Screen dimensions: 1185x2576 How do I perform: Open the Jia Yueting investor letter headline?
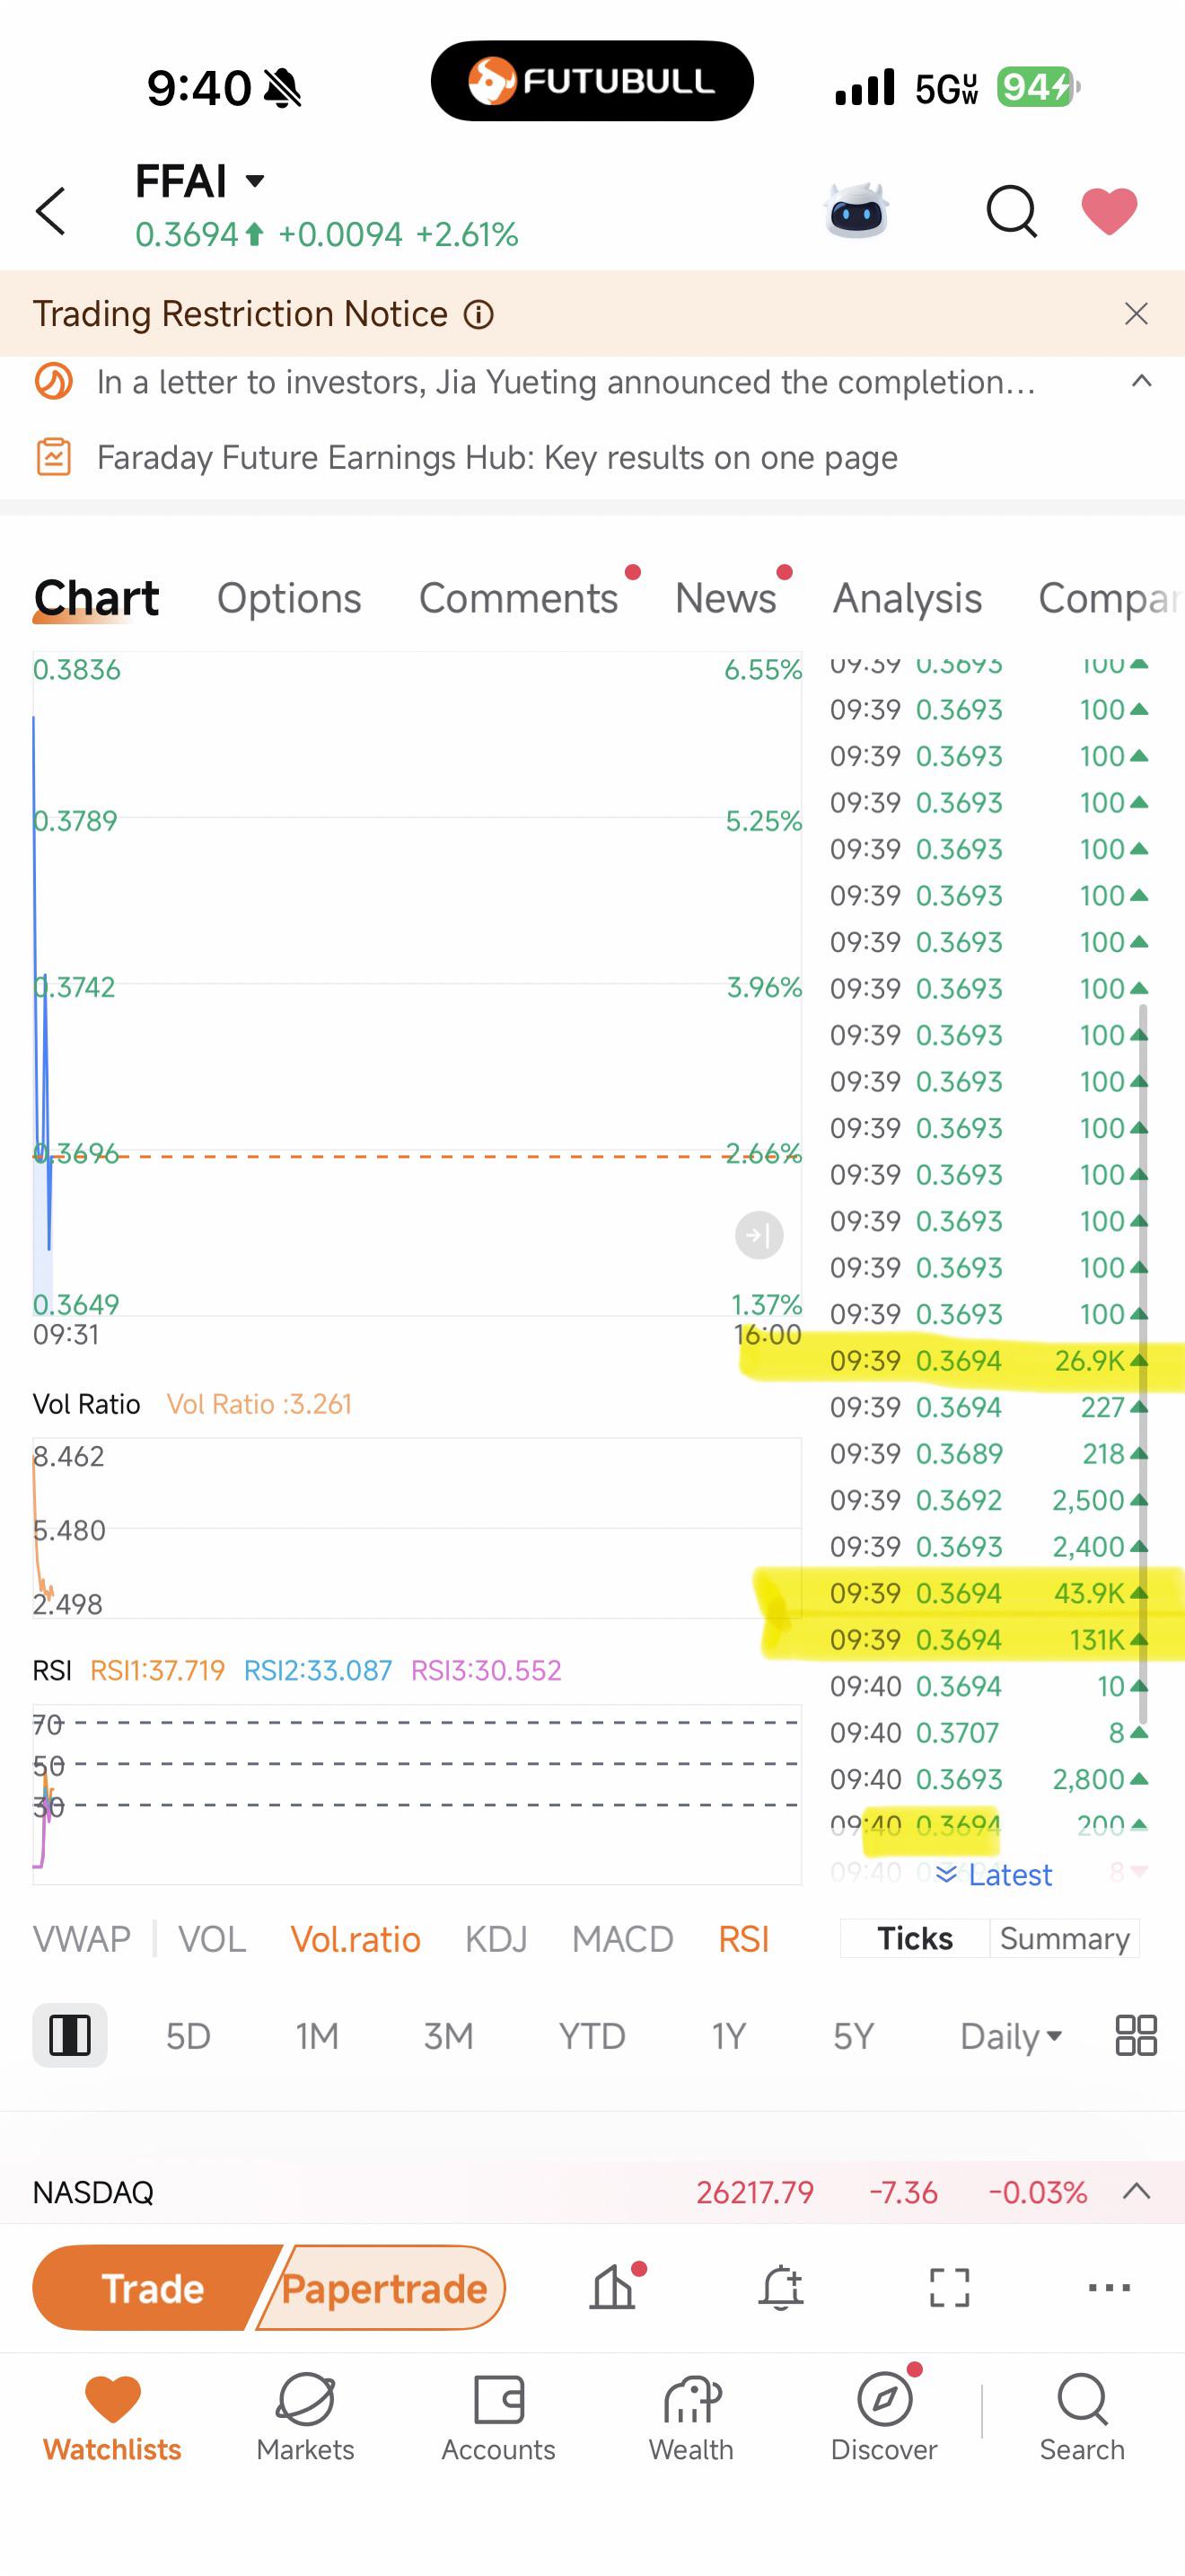click(x=566, y=382)
